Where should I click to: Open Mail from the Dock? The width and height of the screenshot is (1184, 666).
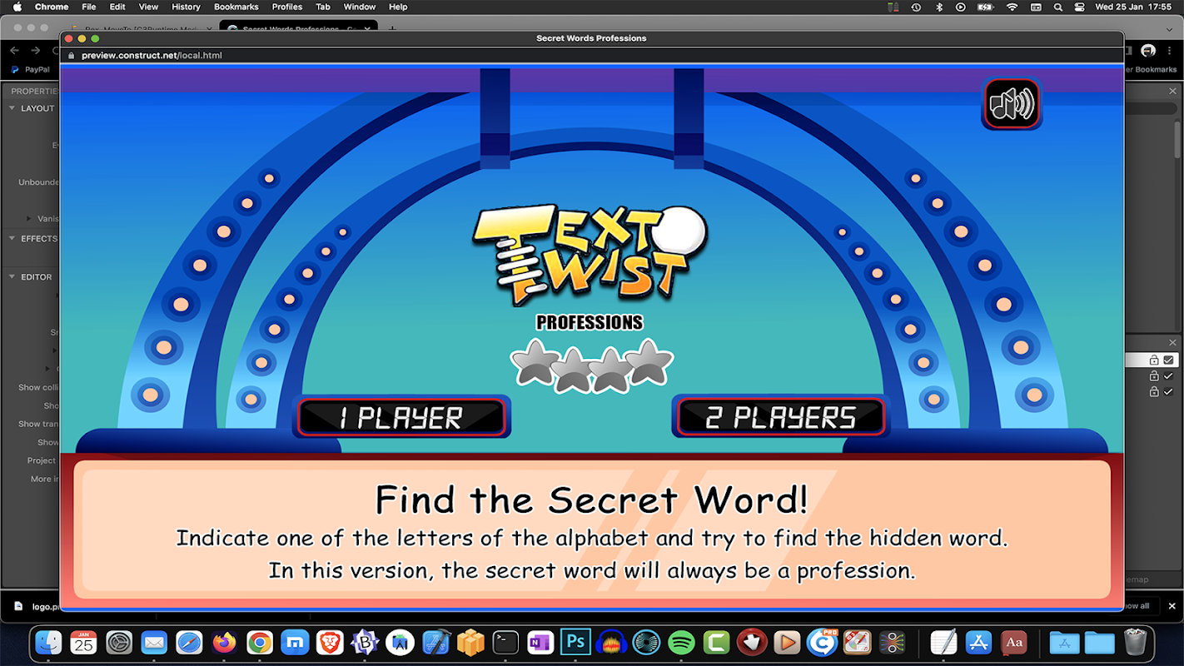pos(154,642)
